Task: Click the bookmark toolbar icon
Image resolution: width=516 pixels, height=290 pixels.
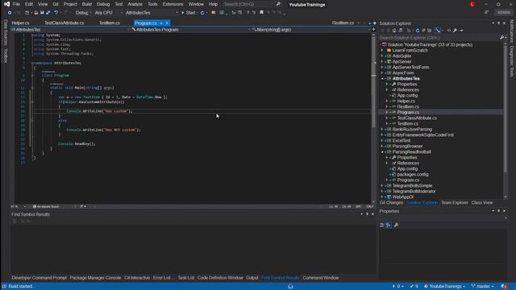Action: coord(261,13)
